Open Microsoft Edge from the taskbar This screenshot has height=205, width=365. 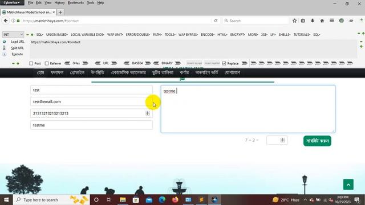coord(162,200)
